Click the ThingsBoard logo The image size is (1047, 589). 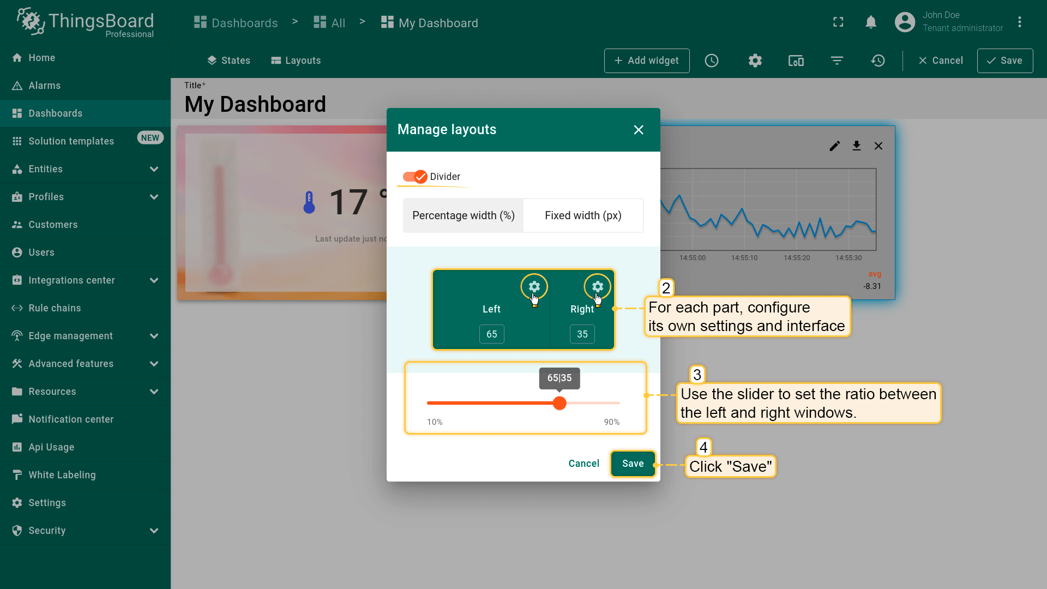click(x=85, y=22)
